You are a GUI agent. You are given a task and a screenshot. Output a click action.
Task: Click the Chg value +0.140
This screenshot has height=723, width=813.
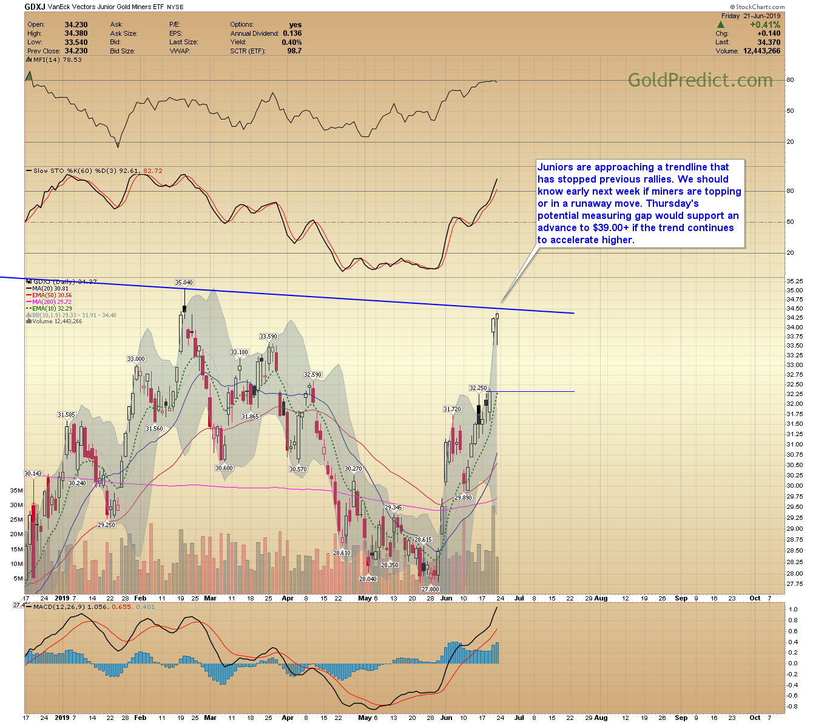pos(769,33)
